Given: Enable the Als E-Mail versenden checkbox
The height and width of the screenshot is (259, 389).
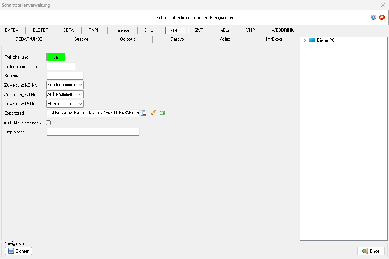Looking at the screenshot, I should [x=48, y=123].
